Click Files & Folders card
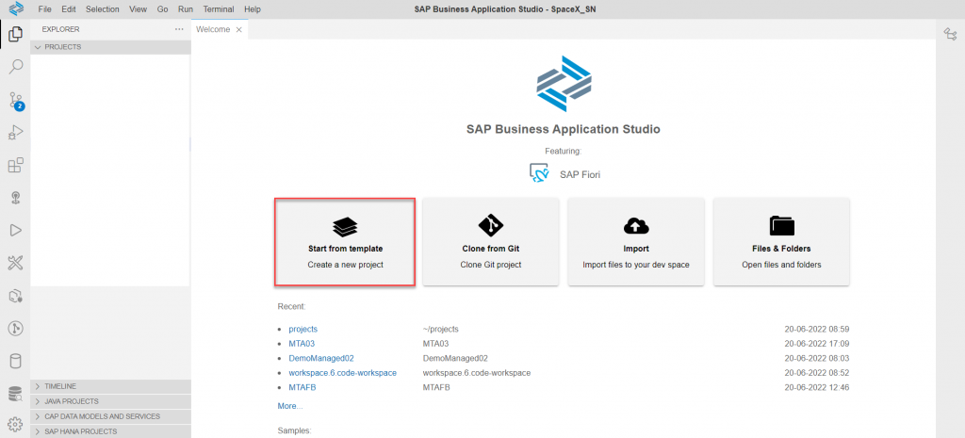 (781, 242)
